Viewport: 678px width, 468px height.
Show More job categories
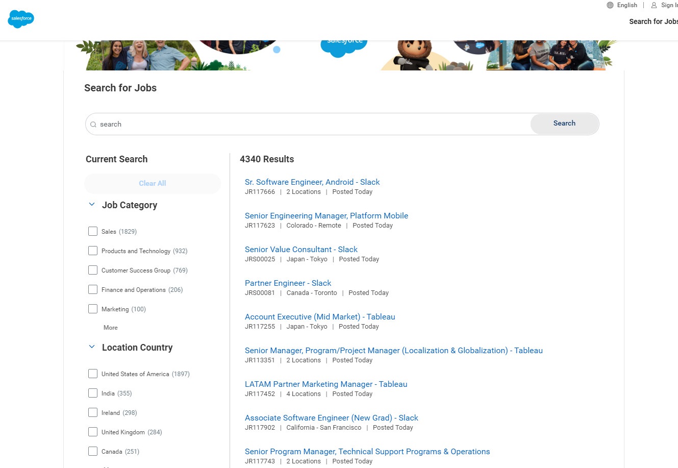[x=111, y=328]
